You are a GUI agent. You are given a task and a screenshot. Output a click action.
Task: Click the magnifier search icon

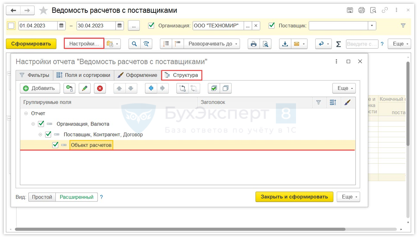pos(134,44)
